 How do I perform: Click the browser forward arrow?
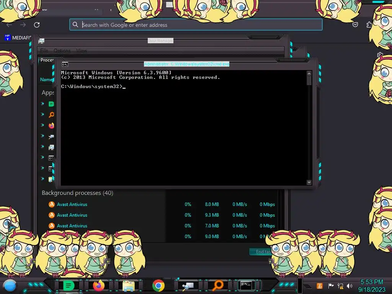[x=23, y=25]
